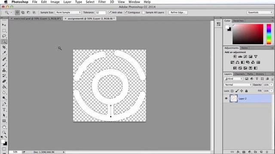Select the Brush tool

4,65
